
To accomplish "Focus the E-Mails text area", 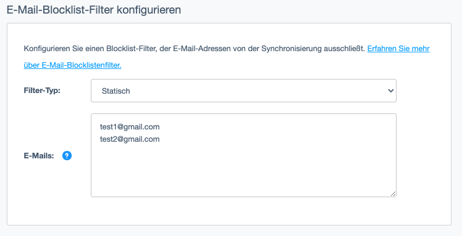I will coord(243,155).
